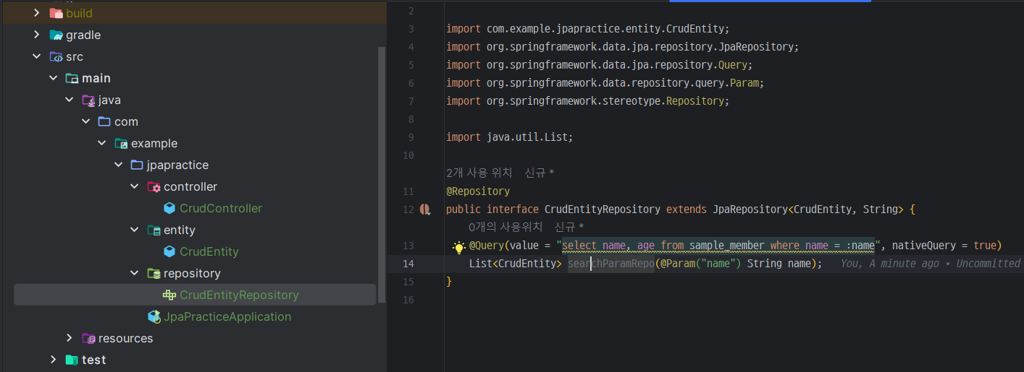This screenshot has height=372, width=1024.
Task: Click line number 14 in the gutter
Action: click(x=410, y=264)
